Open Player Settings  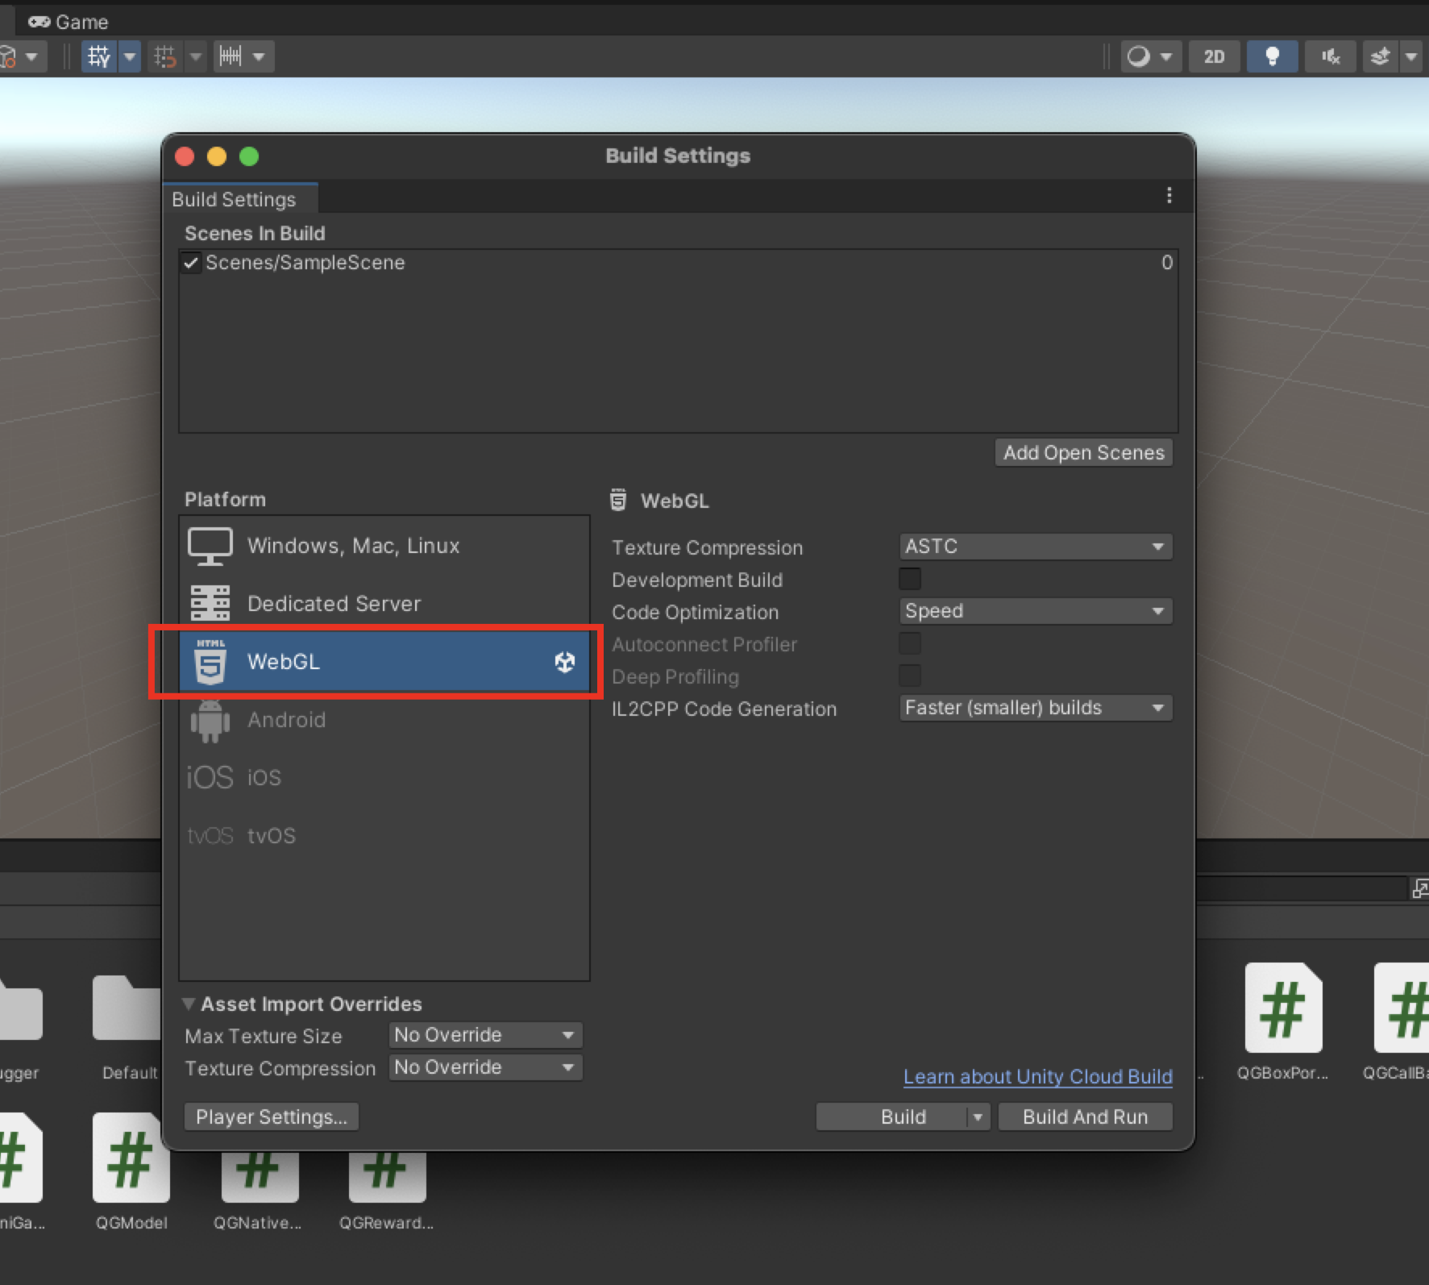pos(272,1117)
